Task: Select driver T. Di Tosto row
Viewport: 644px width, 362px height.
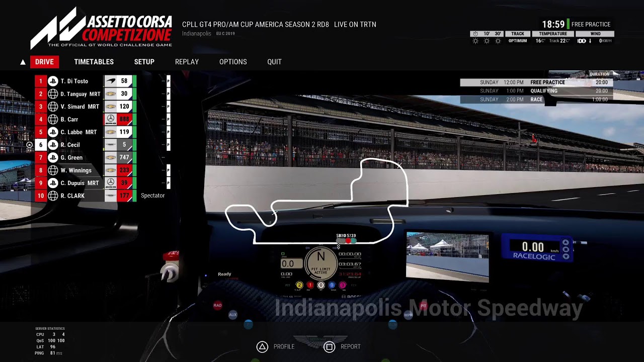Action: pyautogui.click(x=86, y=81)
